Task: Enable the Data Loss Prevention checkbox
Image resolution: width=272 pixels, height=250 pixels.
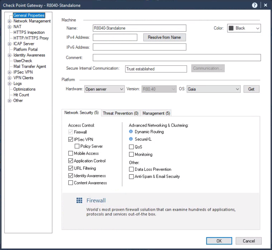Action: [x=131, y=169]
